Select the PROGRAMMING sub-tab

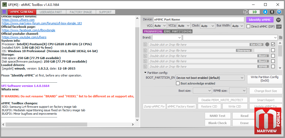(x=153, y=32)
